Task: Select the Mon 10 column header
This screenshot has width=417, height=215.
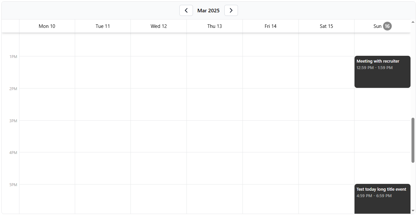Action: [x=47, y=26]
